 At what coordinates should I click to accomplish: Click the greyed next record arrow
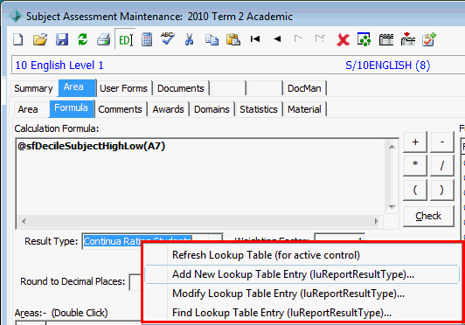click(298, 38)
